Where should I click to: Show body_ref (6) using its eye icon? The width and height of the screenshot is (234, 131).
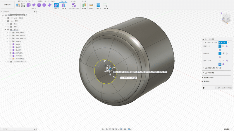[11, 33]
